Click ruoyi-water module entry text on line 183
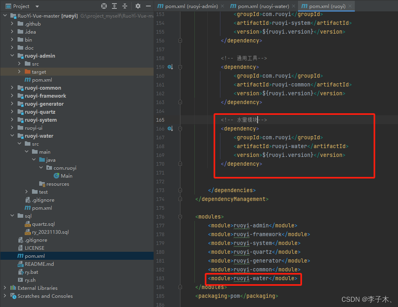398x307 pixels. [x=251, y=278]
